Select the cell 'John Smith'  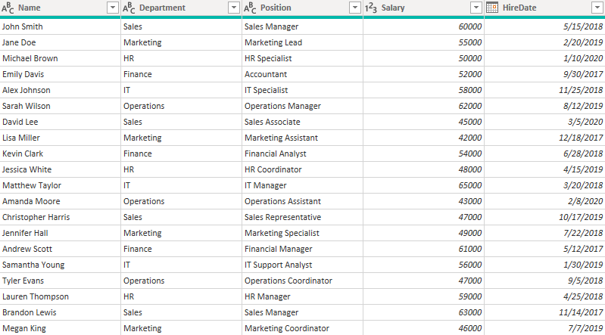[x=60, y=26]
